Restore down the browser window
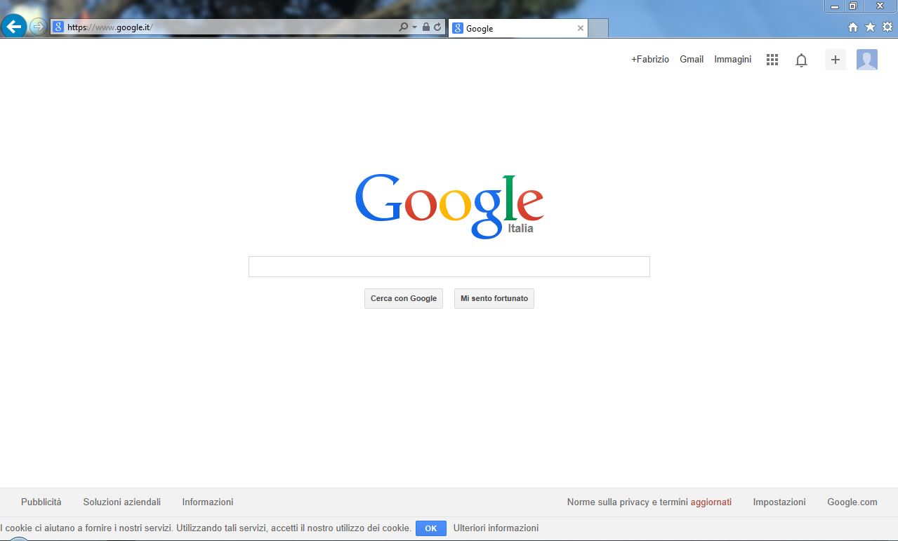 click(x=853, y=6)
